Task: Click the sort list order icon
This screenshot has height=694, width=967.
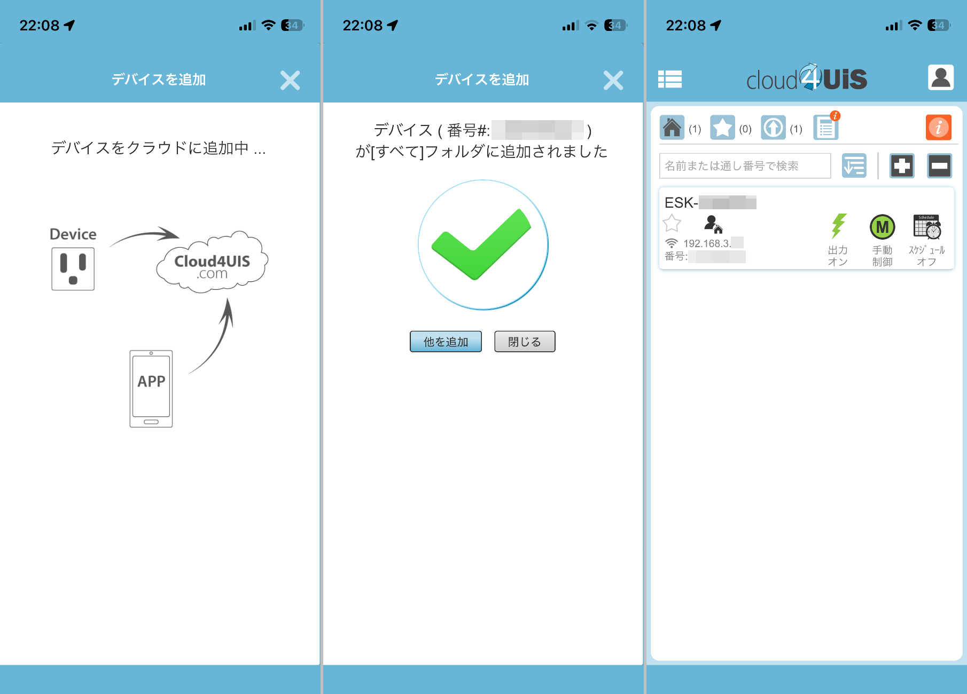Action: [854, 165]
